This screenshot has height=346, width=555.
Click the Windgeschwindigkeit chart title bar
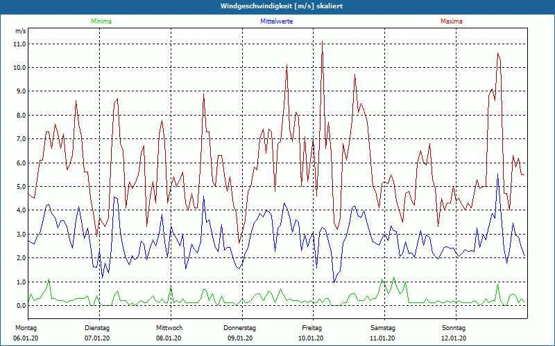[277, 6]
